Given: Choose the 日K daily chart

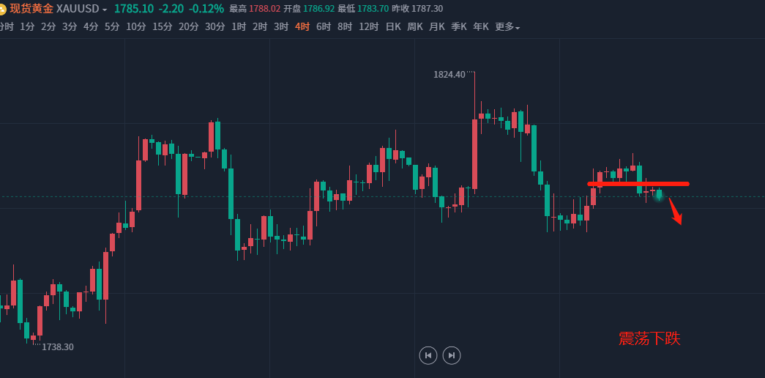Looking at the screenshot, I should click(392, 27).
